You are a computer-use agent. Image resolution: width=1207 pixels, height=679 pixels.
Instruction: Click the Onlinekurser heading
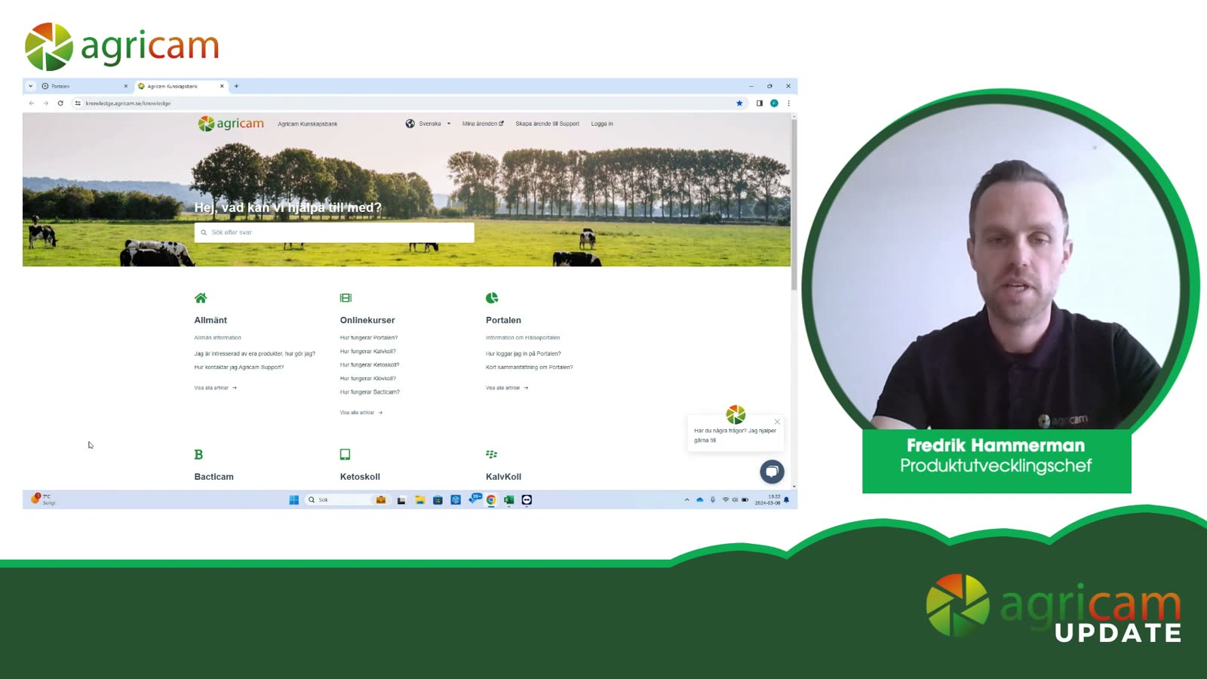point(367,321)
